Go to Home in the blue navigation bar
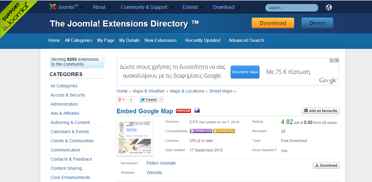The image size is (372, 182). click(54, 40)
